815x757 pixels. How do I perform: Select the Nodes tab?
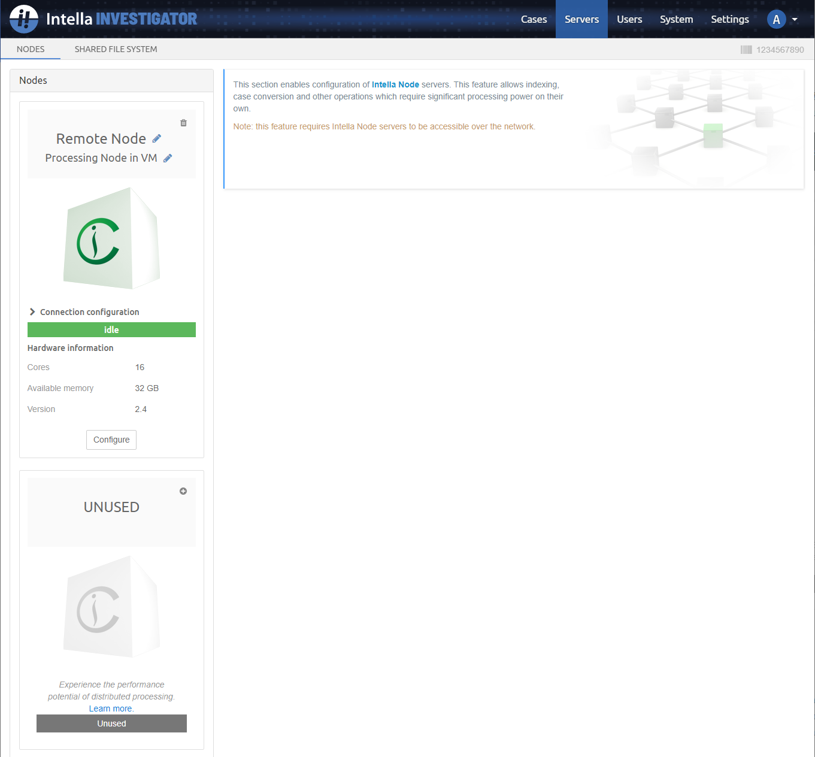[31, 49]
